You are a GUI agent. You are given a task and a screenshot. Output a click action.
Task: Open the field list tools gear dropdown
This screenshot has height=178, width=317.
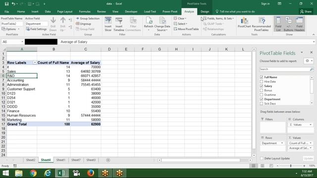click(309, 61)
